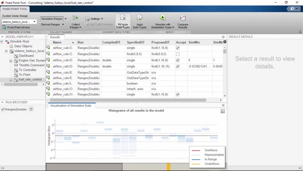Click result icon of the boolean row
This screenshot has width=303, height=171.
(x=48, y=83)
